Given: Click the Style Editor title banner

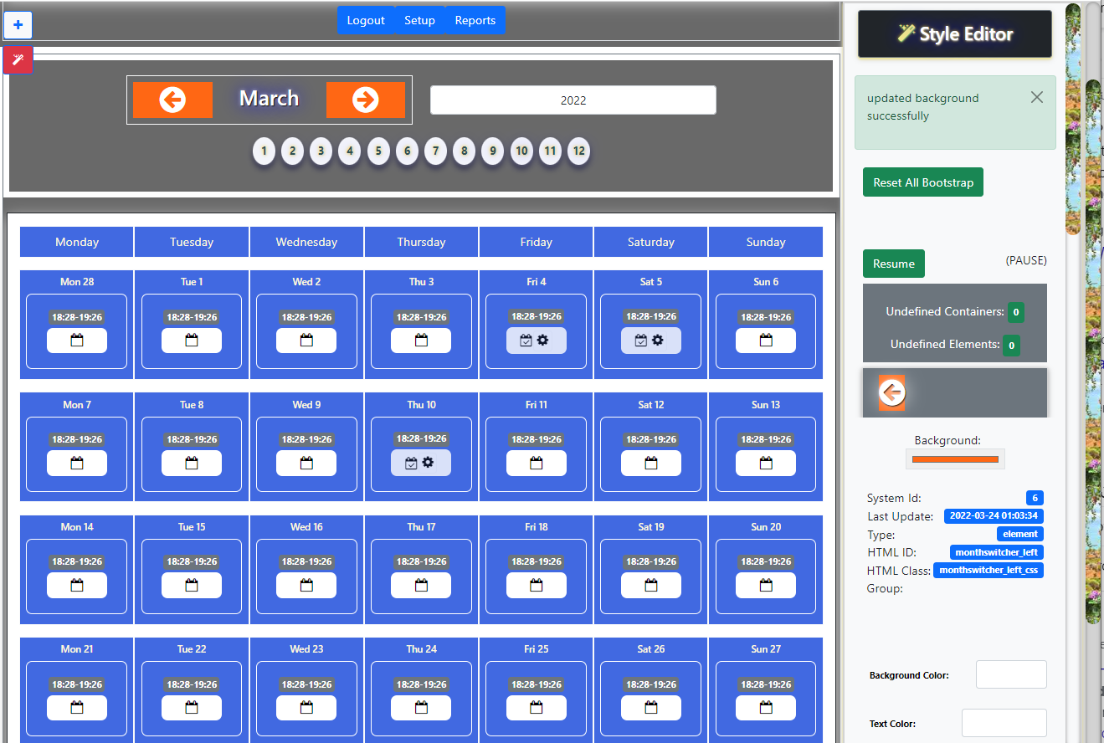Looking at the screenshot, I should [x=955, y=34].
